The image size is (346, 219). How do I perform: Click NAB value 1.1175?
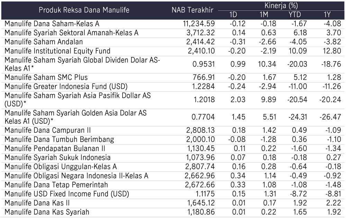[x=205, y=194]
